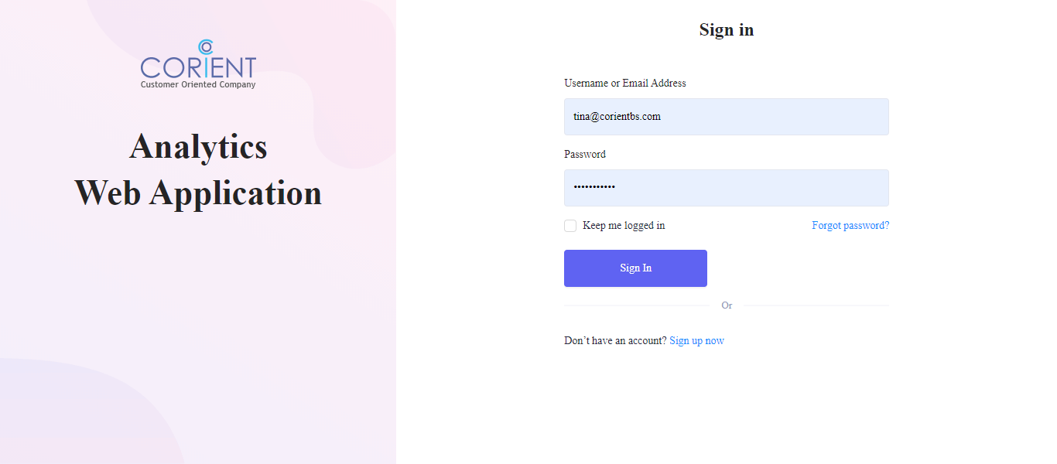
Task: Click the divider line right of Or
Action: pos(816,305)
